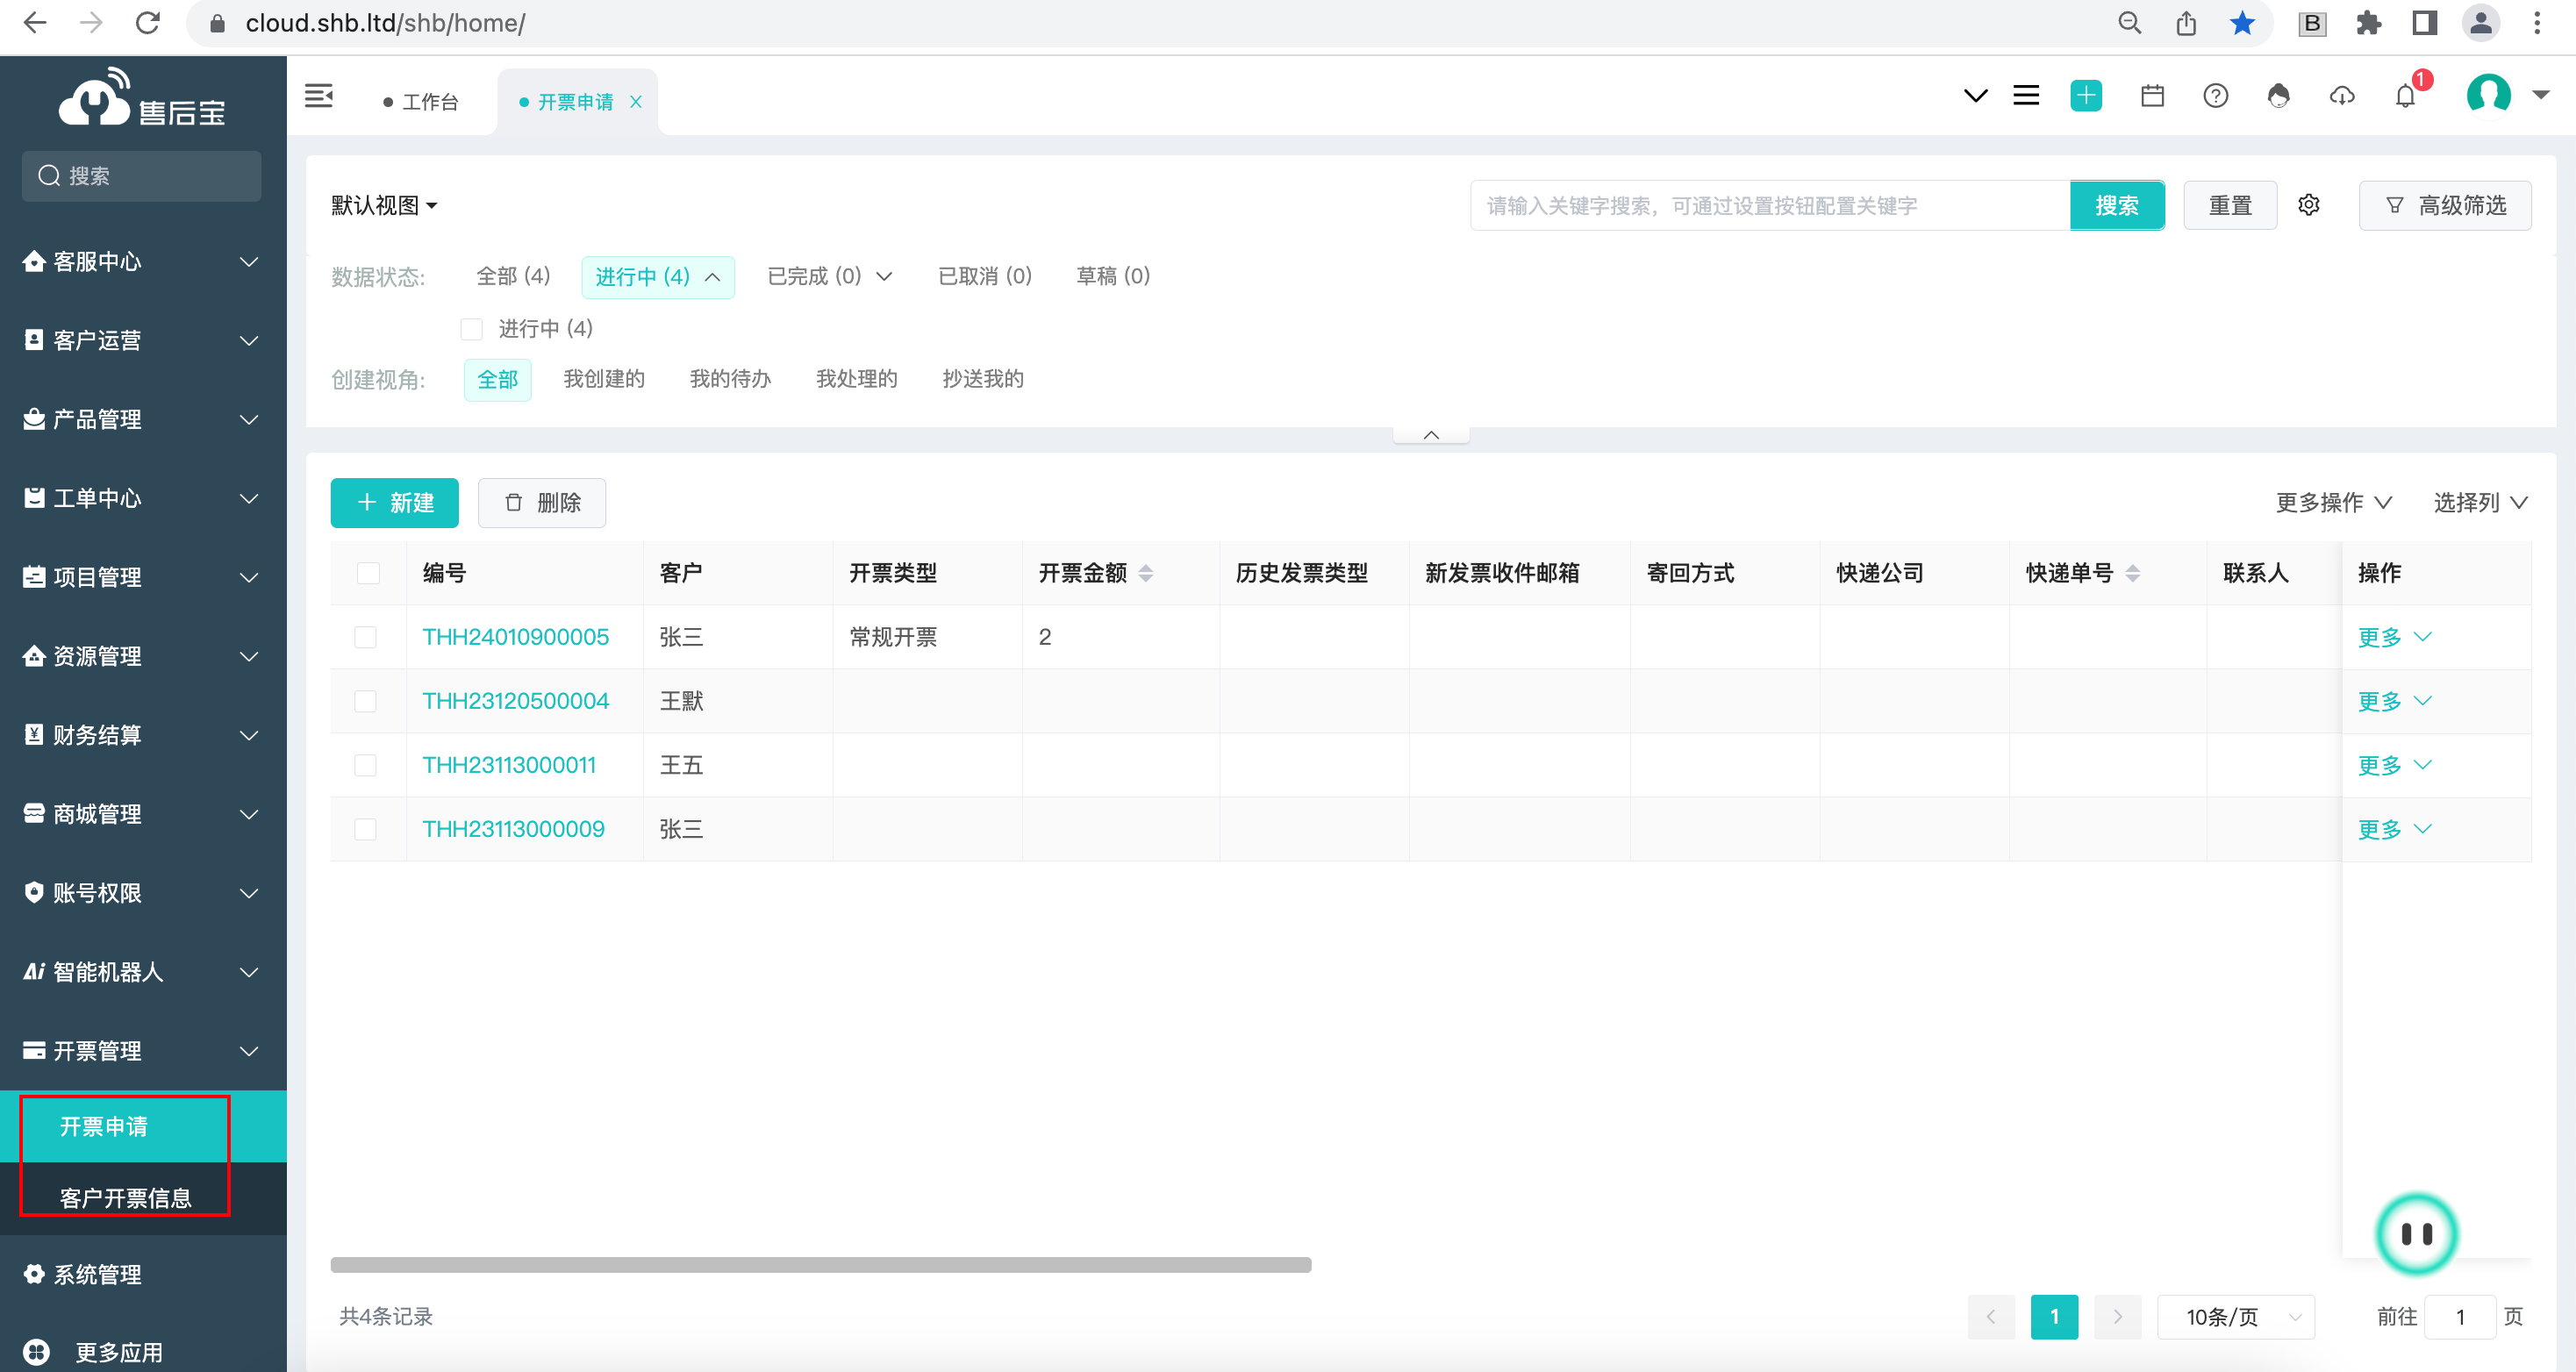The width and height of the screenshot is (2576, 1372).
Task: Go back in browser
Action: coord(35,23)
